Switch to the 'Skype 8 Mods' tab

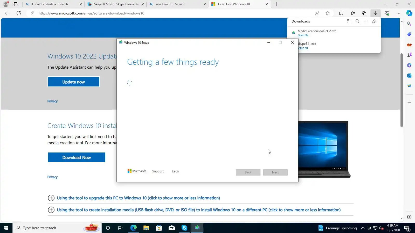pos(115,4)
